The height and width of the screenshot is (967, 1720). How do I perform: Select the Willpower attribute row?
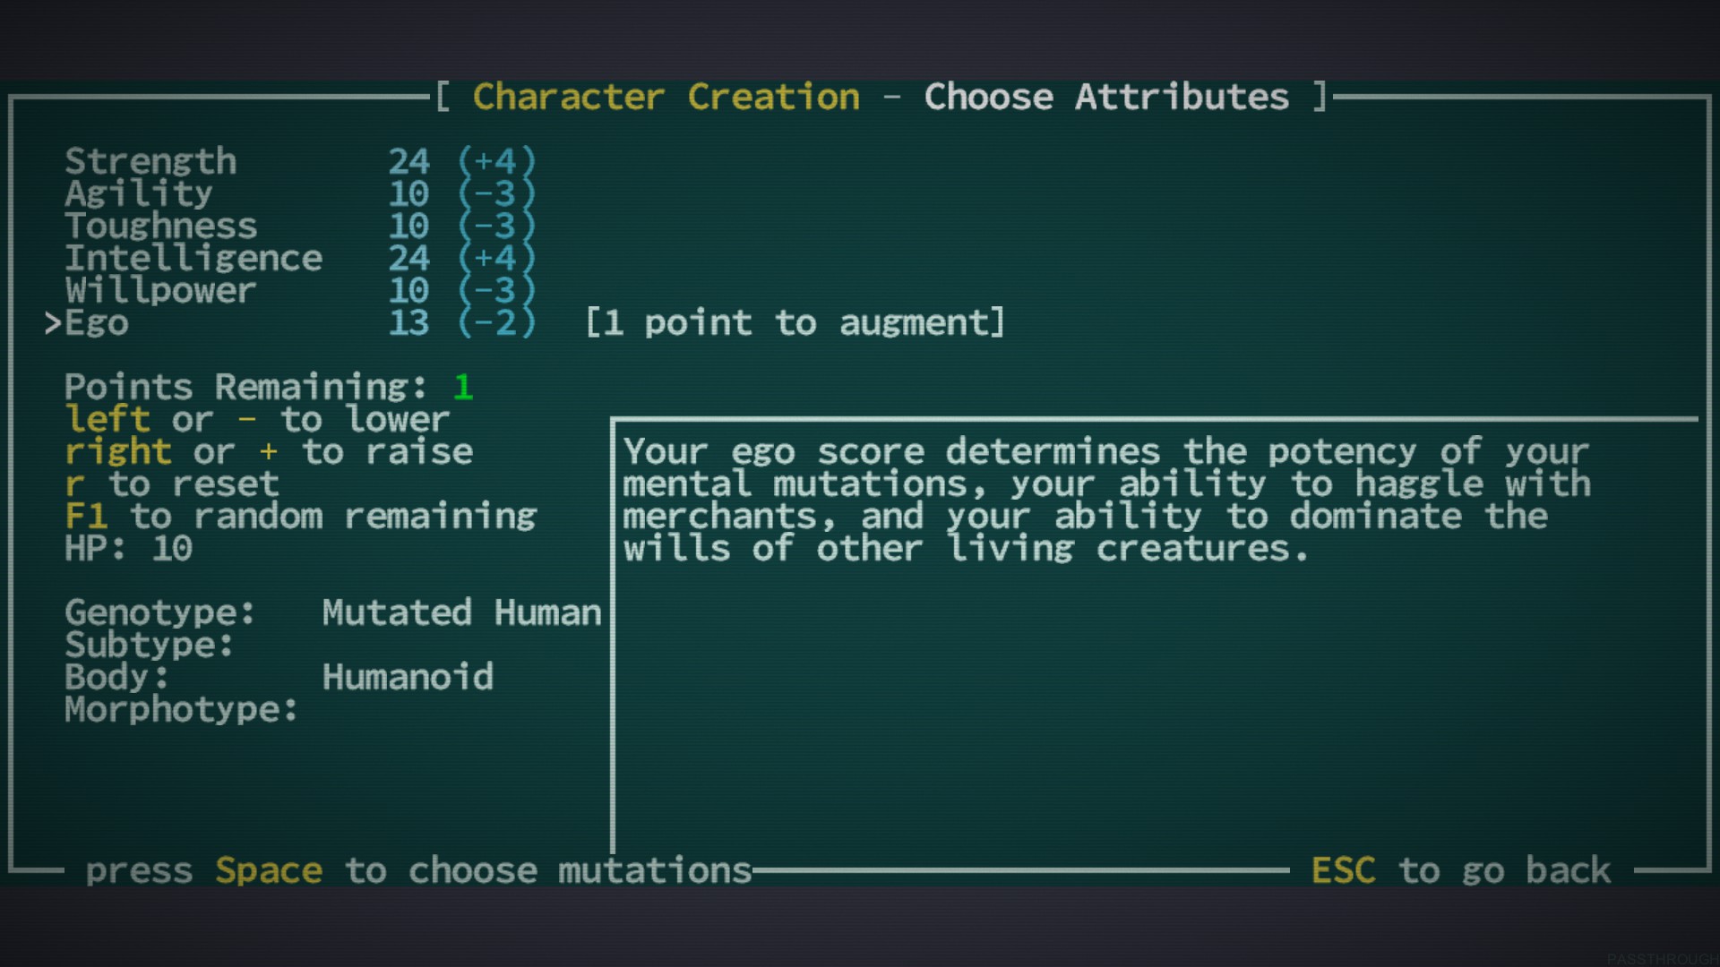click(x=160, y=291)
